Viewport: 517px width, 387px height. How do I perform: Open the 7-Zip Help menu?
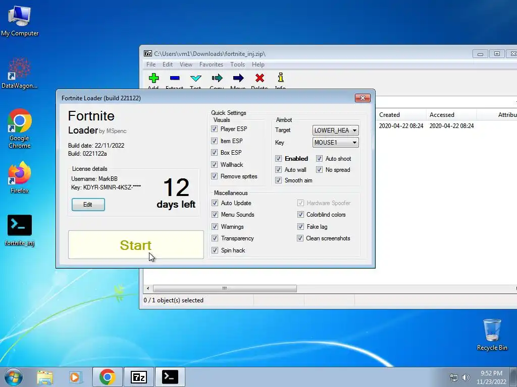[x=258, y=64]
